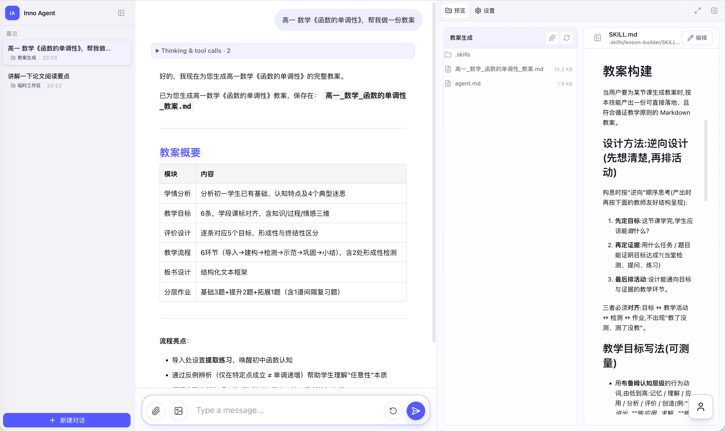Click the chat area vertical scrollbar
Screen dimensions: 725x431
434,173
